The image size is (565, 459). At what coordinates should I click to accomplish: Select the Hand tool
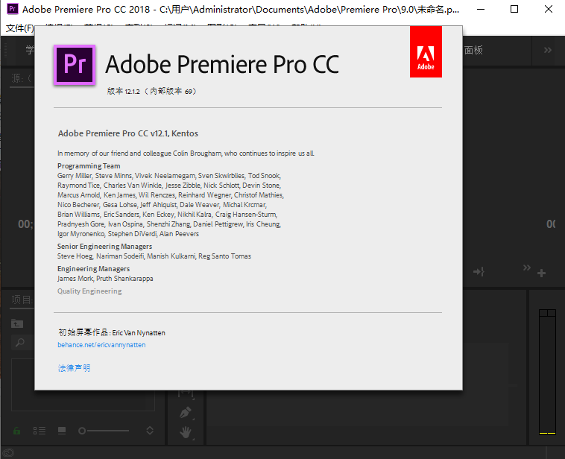[x=186, y=431]
